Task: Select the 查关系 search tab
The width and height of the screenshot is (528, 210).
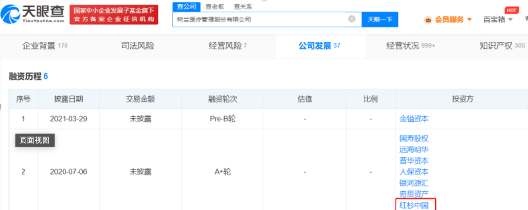Action: tap(242, 6)
